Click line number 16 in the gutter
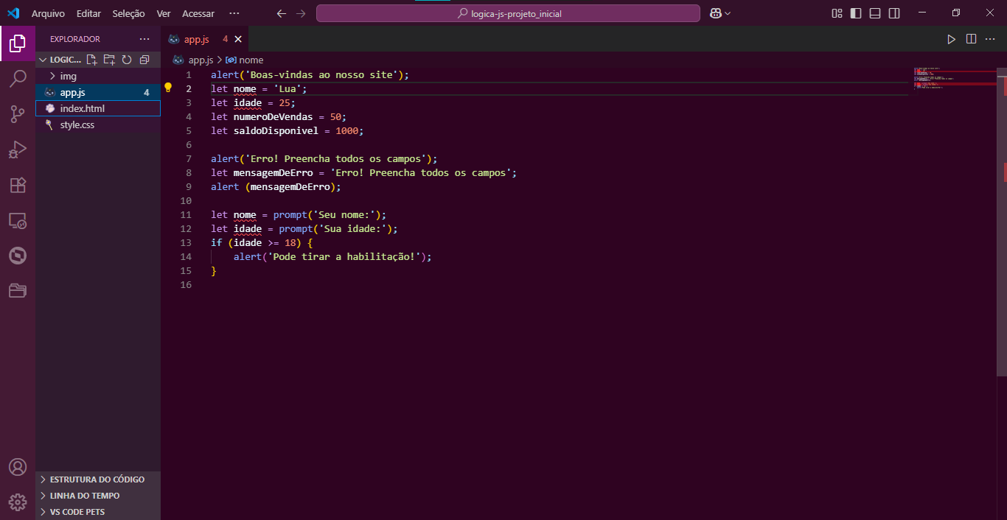The height and width of the screenshot is (520, 1007). pos(186,284)
